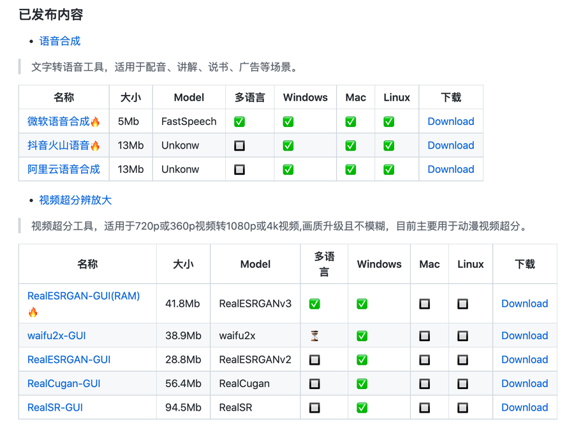Download waifu2x-GUI via its Download link
The height and width of the screenshot is (426, 574).
click(525, 335)
